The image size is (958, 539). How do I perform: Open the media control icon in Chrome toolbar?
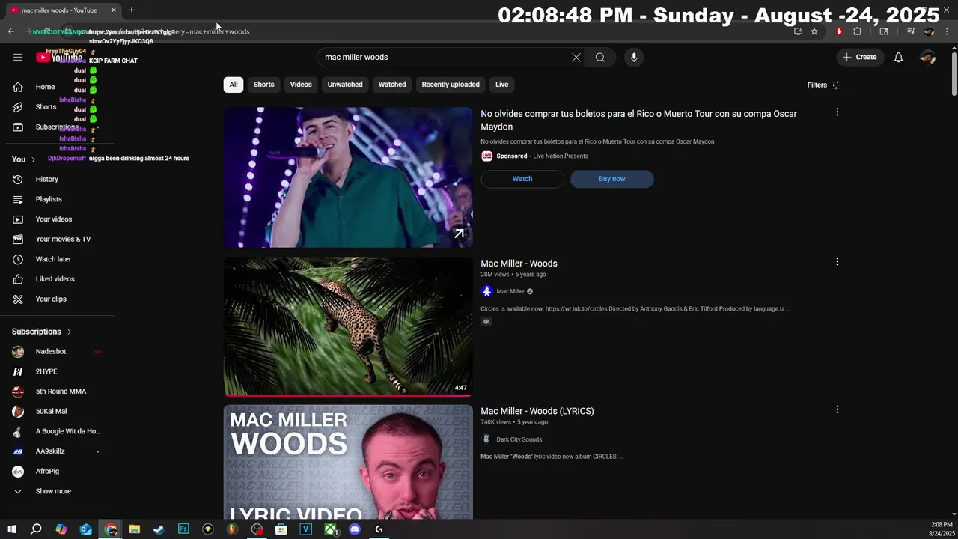click(911, 31)
